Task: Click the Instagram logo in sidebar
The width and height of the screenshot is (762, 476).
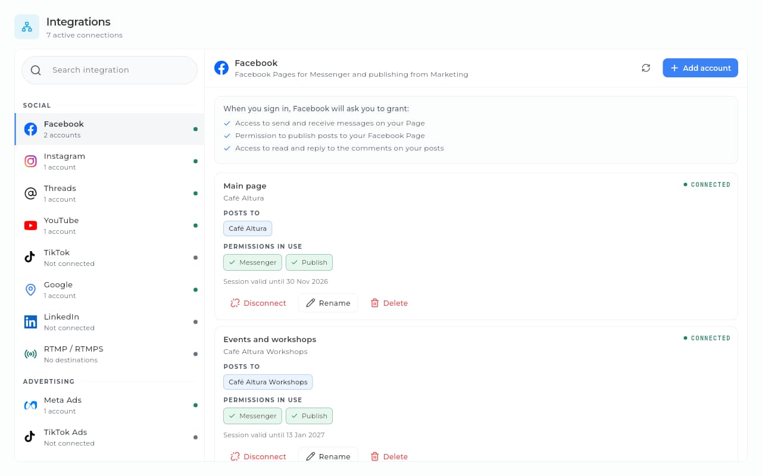Action: 30,161
